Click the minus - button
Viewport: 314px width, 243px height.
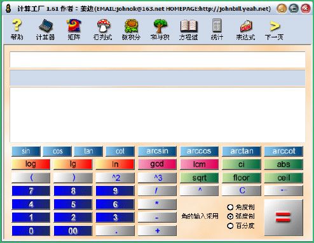157,218
